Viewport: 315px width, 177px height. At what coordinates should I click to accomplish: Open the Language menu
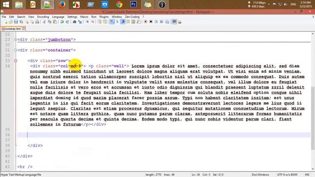tap(58, 17)
